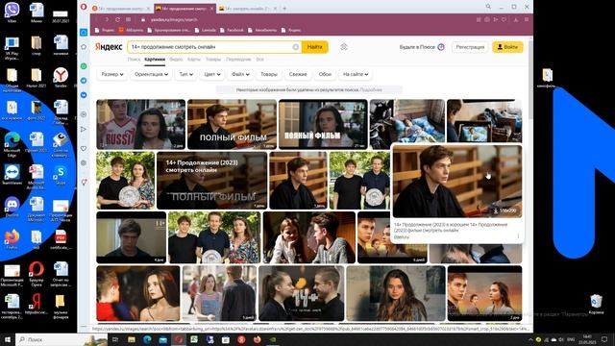Image resolution: width=615 pixels, height=346 pixels.
Task: Open the Windows notification center
Action: tap(604, 339)
